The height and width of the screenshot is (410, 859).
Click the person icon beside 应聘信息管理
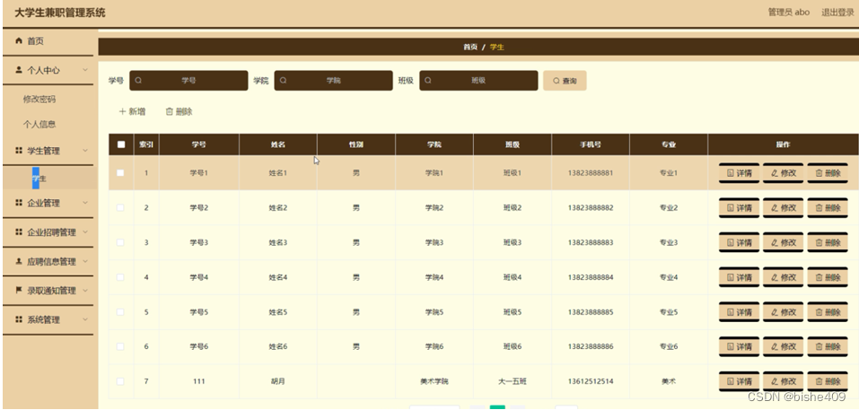pos(19,262)
